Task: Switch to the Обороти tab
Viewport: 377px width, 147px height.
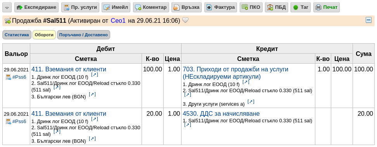Action: pos(44,35)
